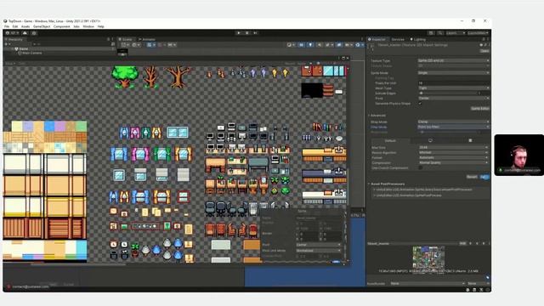The image size is (544, 306).
Task: Open the Assets menu
Action: click(x=25, y=26)
